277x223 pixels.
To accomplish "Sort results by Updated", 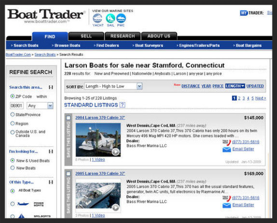I will [255, 86].
